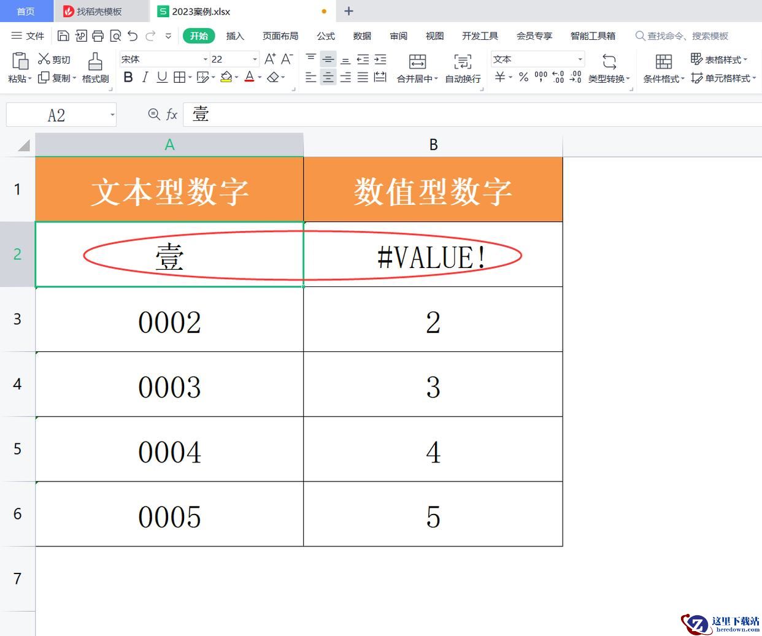Click the Print icon in quick access toolbar

[98, 36]
